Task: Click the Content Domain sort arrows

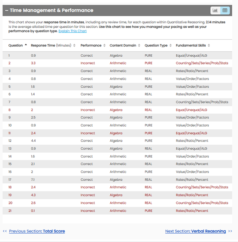Action: [139, 46]
